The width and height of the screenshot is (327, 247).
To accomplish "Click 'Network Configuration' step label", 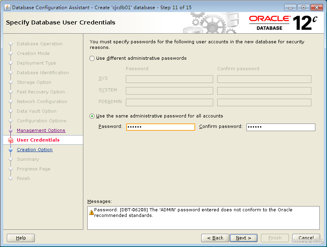I will pos(42,101).
